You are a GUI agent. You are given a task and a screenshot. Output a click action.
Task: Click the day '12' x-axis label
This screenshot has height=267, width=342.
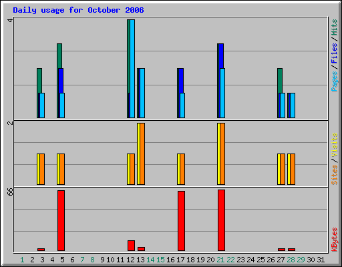[130, 260]
